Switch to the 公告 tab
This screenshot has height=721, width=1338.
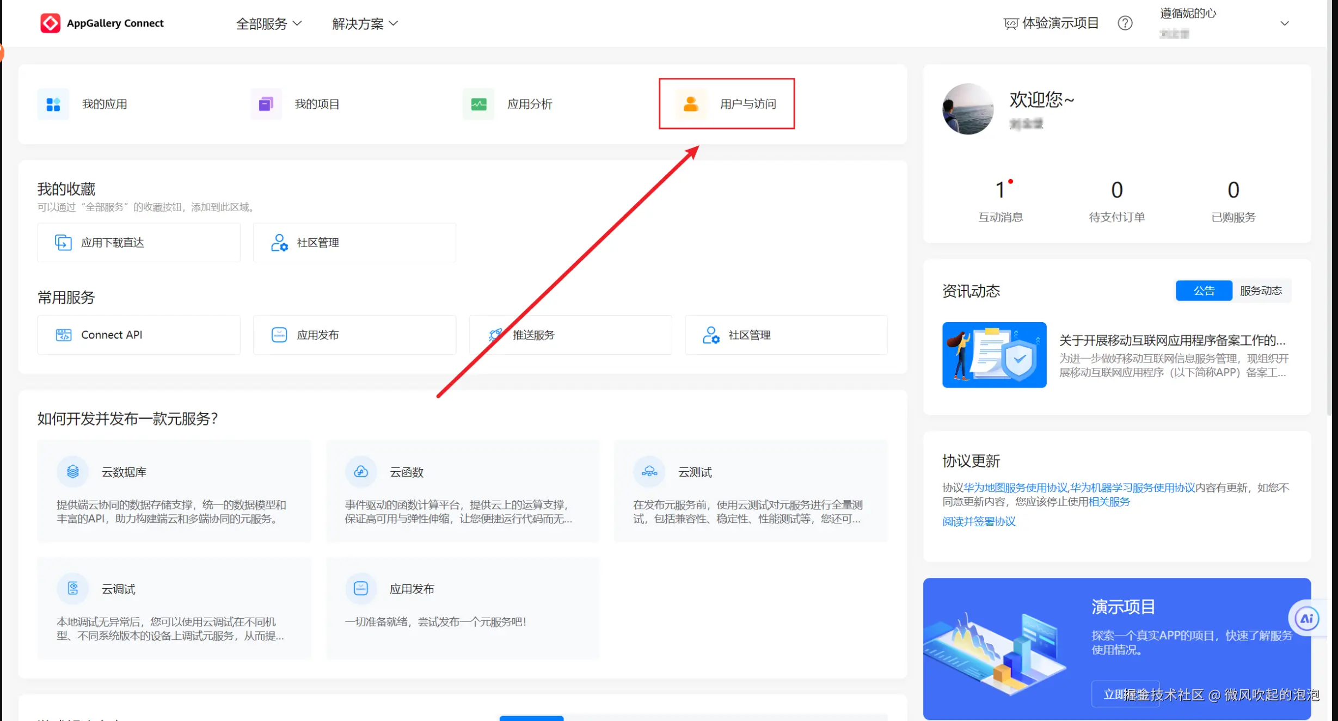1204,291
